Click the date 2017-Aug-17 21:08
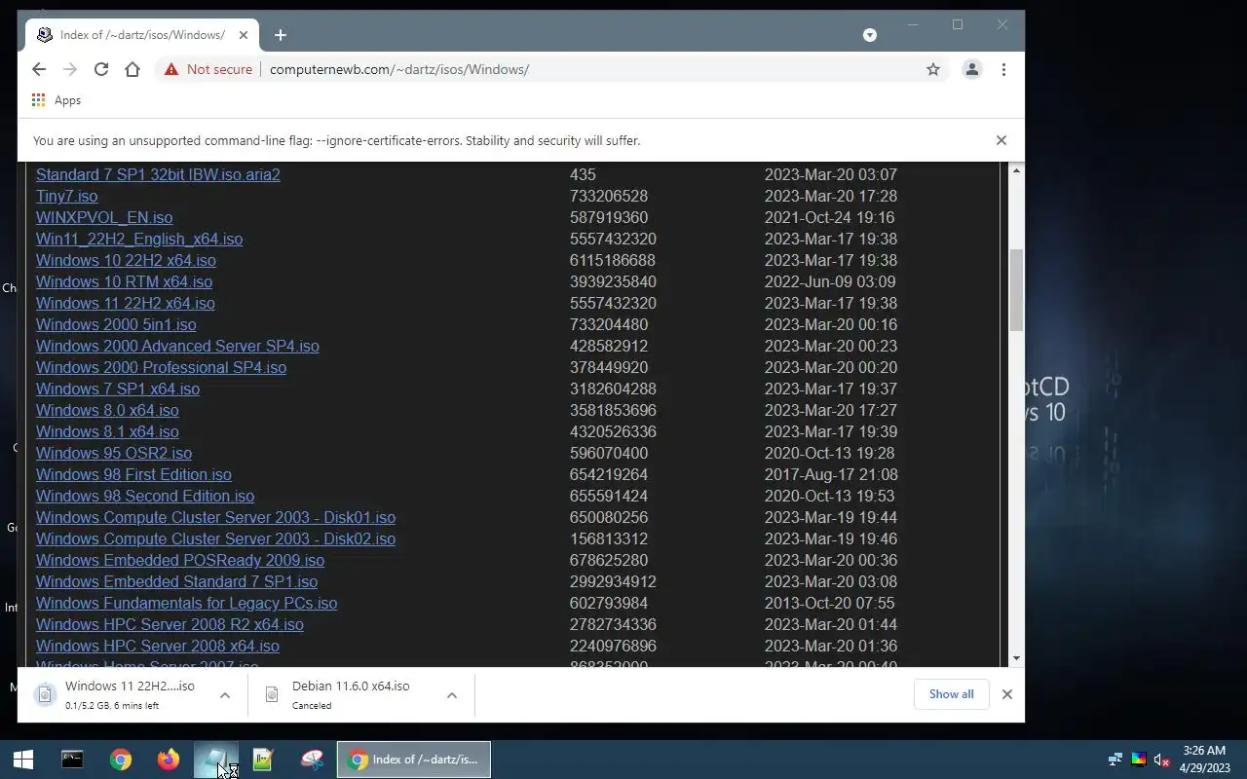Screen dimensions: 1247x779 pos(831,474)
